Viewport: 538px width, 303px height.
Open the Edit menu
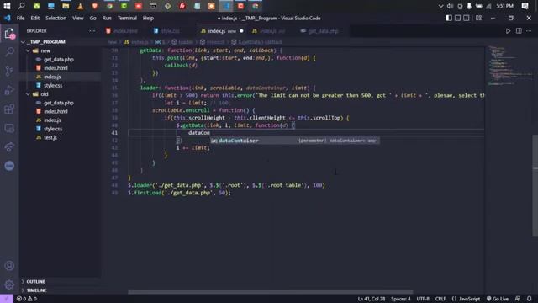point(35,18)
